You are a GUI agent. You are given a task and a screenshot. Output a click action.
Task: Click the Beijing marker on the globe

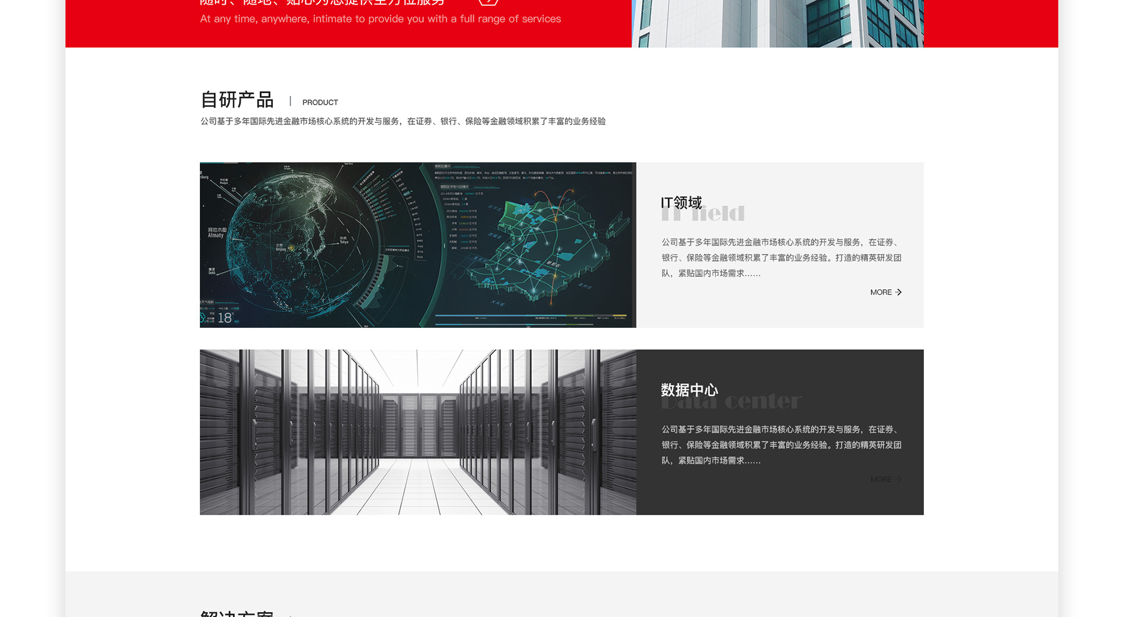click(x=292, y=247)
